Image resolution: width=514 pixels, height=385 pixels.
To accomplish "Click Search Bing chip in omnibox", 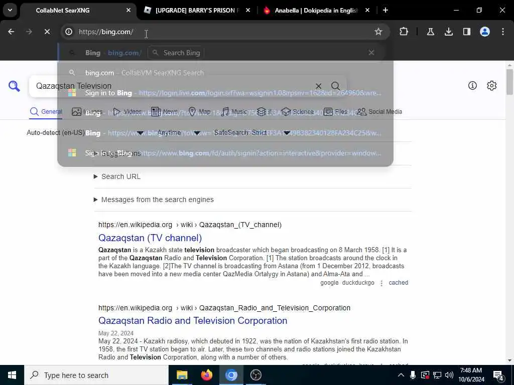I will [x=176, y=53].
